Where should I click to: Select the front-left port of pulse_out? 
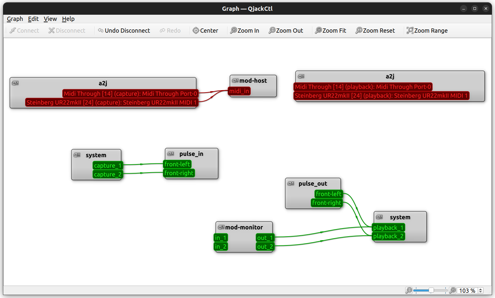point(328,194)
